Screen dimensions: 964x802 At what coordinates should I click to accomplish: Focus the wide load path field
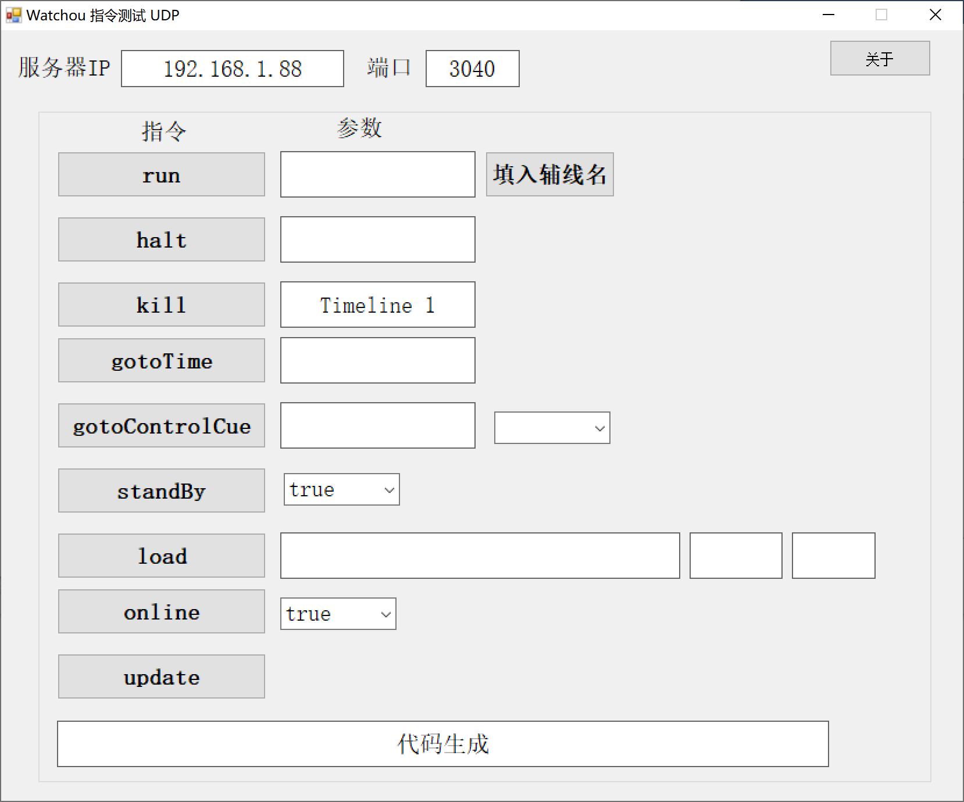point(480,556)
